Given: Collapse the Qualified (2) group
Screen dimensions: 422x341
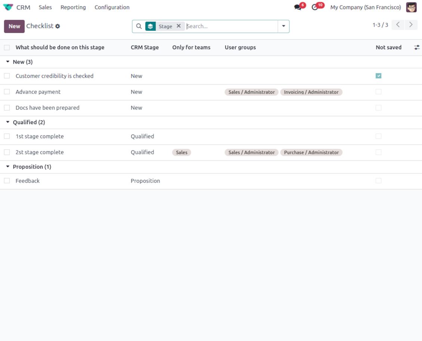Looking at the screenshot, I should coord(8,122).
